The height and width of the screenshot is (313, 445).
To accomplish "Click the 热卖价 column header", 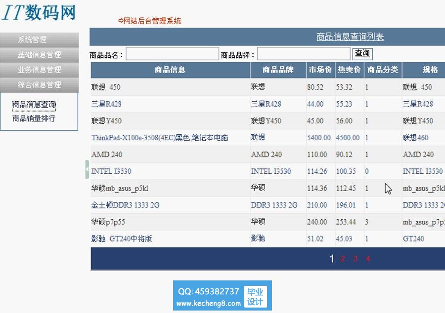I will coord(350,70).
